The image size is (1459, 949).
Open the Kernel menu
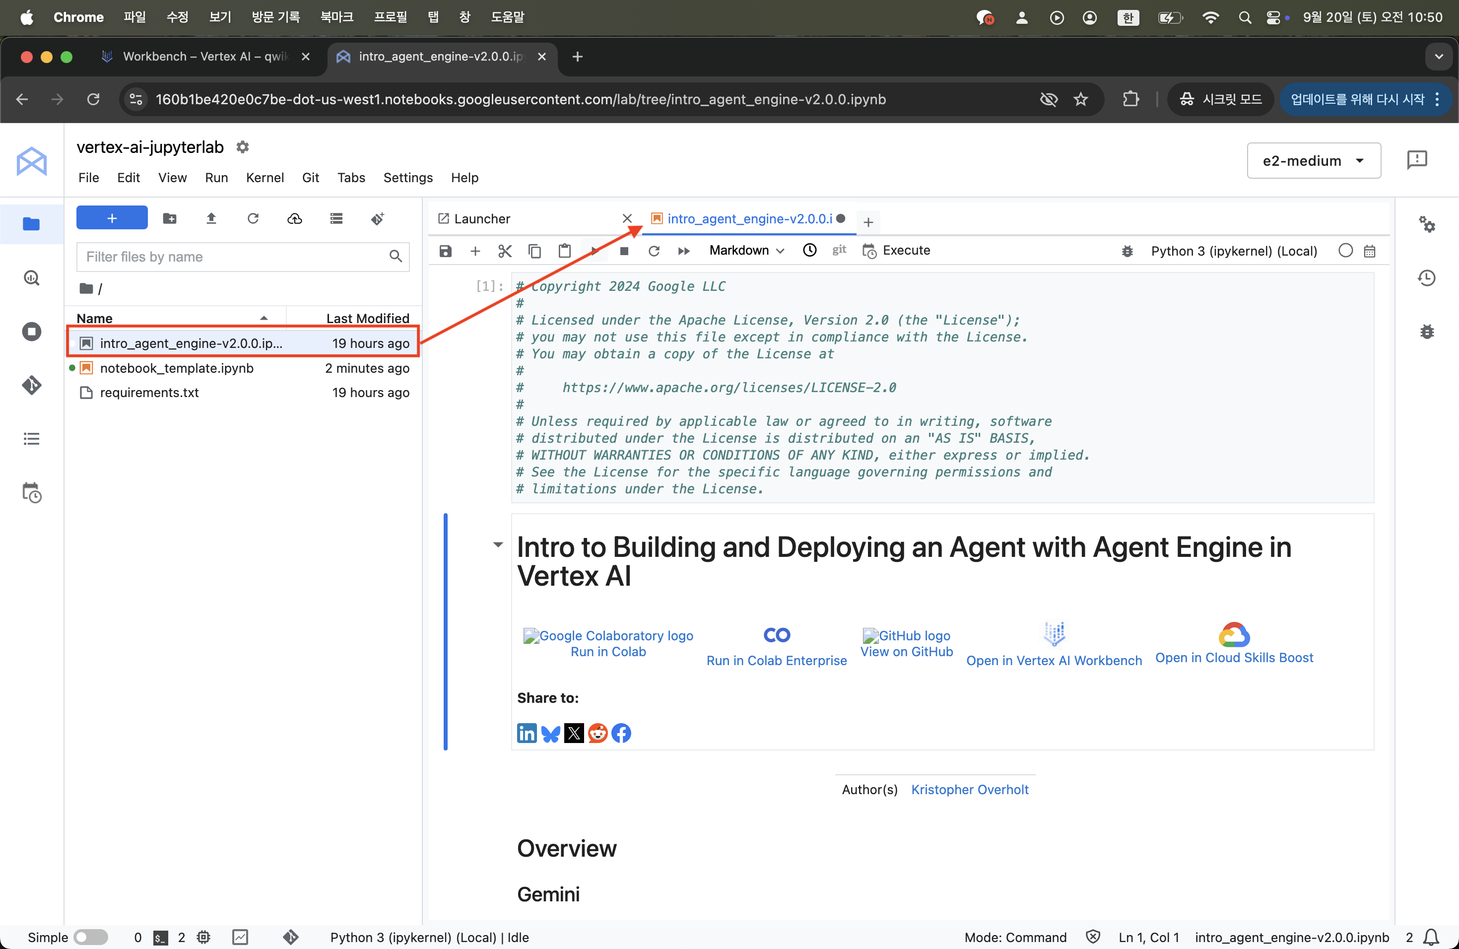(265, 178)
